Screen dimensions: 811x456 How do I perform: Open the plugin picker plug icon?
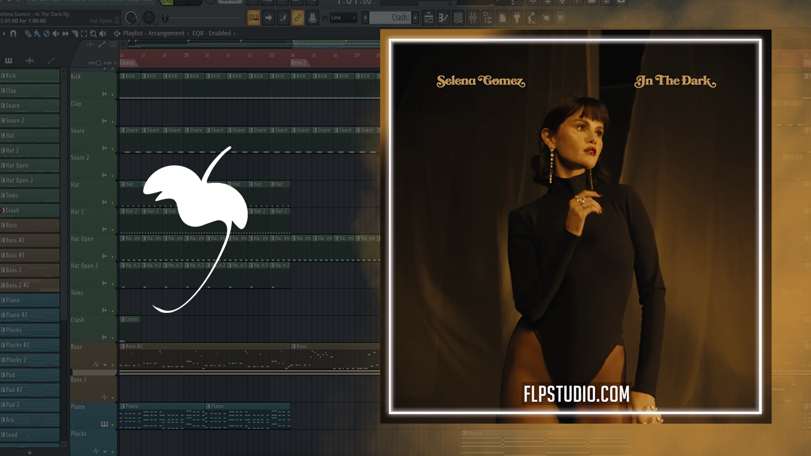coord(517,18)
